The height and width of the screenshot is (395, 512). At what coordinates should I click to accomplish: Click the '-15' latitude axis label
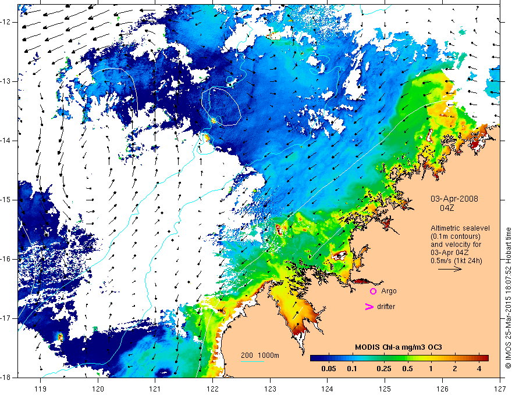tap(6, 200)
